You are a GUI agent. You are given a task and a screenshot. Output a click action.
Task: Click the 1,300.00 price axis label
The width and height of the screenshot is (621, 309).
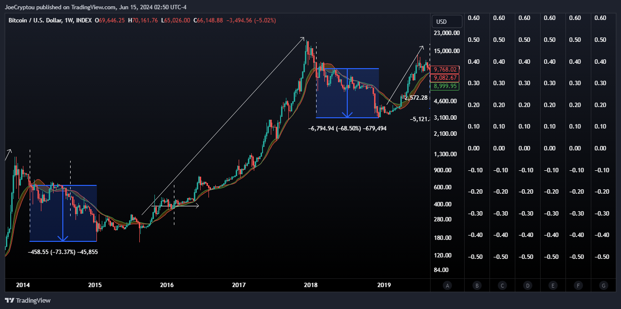coord(446,154)
